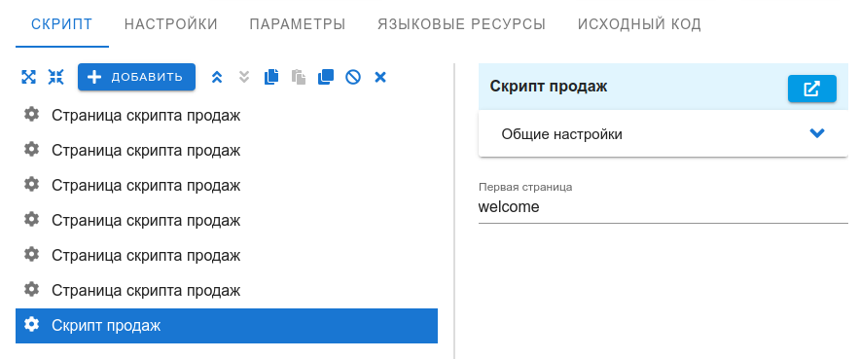Click the expand all icon

point(28,77)
